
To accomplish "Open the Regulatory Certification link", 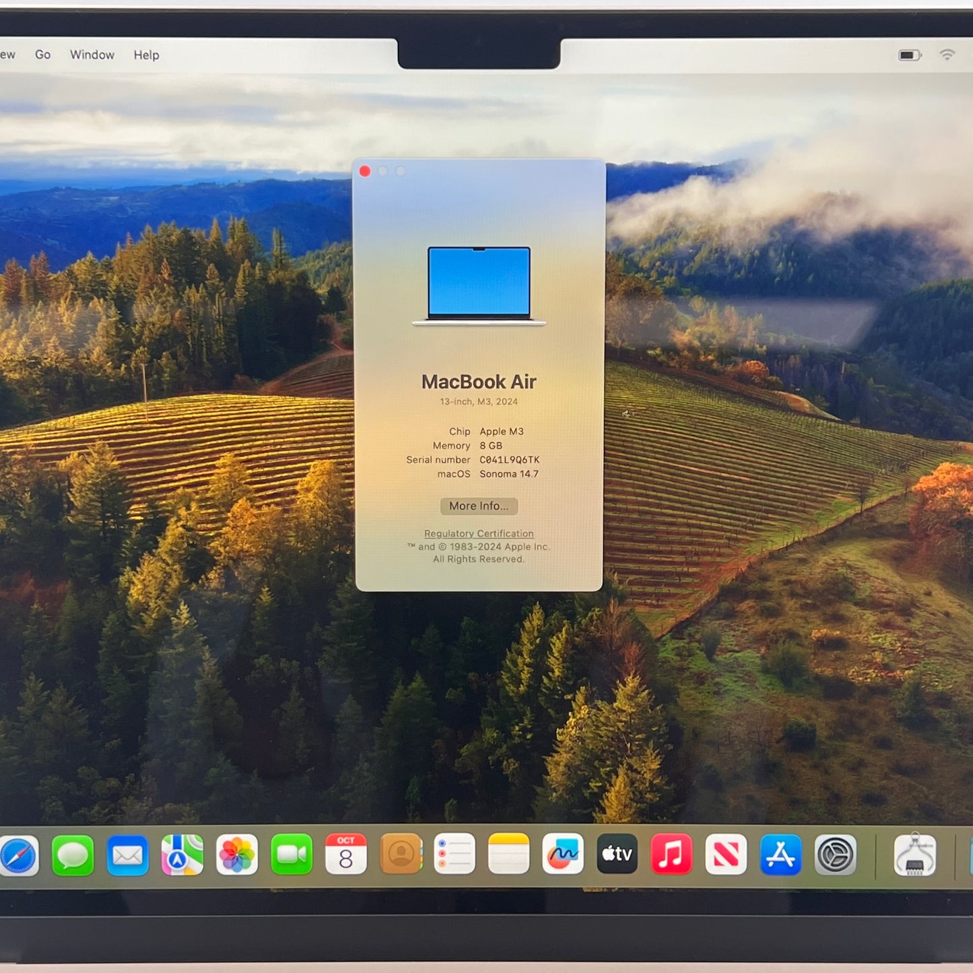I will [479, 533].
